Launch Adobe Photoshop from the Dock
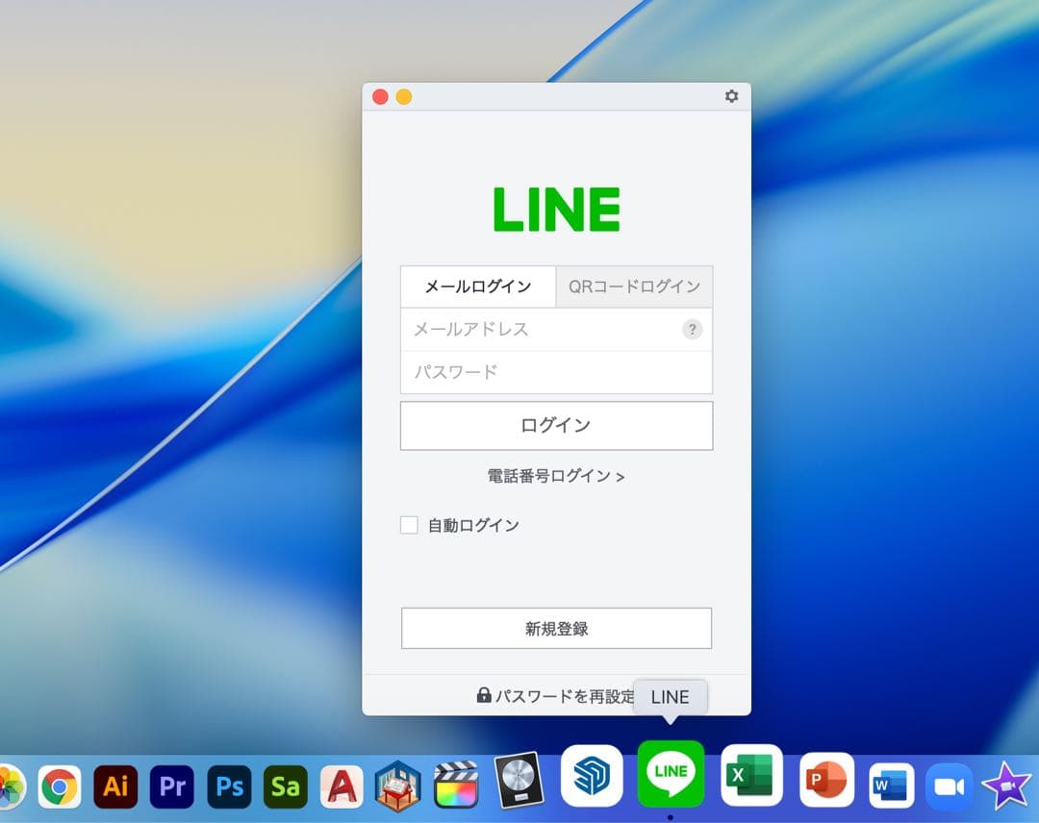 click(229, 786)
